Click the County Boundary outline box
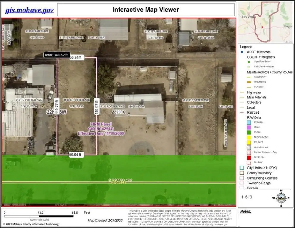The width and height of the screenshot is (295, 228). [x=242, y=173]
